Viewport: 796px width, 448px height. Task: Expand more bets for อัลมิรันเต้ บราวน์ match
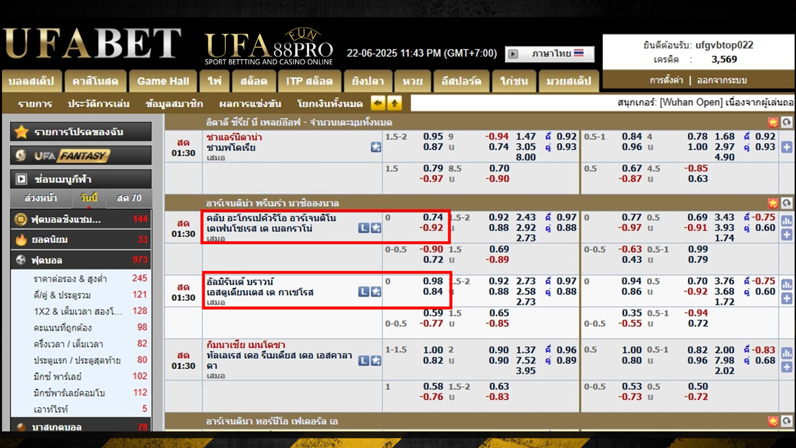coord(787,298)
